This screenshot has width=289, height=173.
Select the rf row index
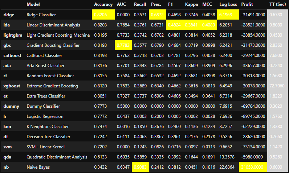pyautogui.click(x=5, y=76)
